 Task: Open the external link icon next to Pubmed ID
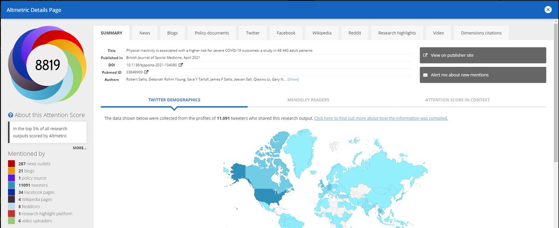pyautogui.click(x=146, y=72)
